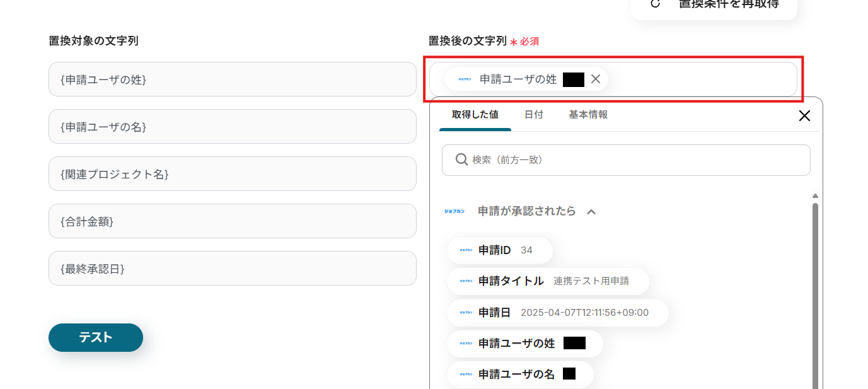Click the 置換後の文字列 input box
Screen dimensions: 868x389
pyautogui.click(x=613, y=79)
